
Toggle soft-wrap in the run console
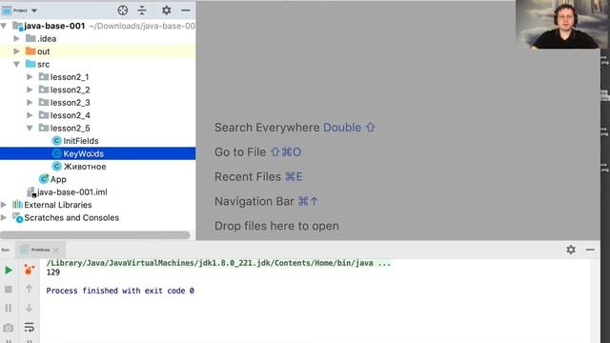click(x=29, y=327)
